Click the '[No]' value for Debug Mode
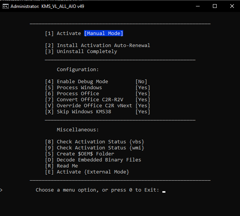 pyautogui.click(x=141, y=82)
